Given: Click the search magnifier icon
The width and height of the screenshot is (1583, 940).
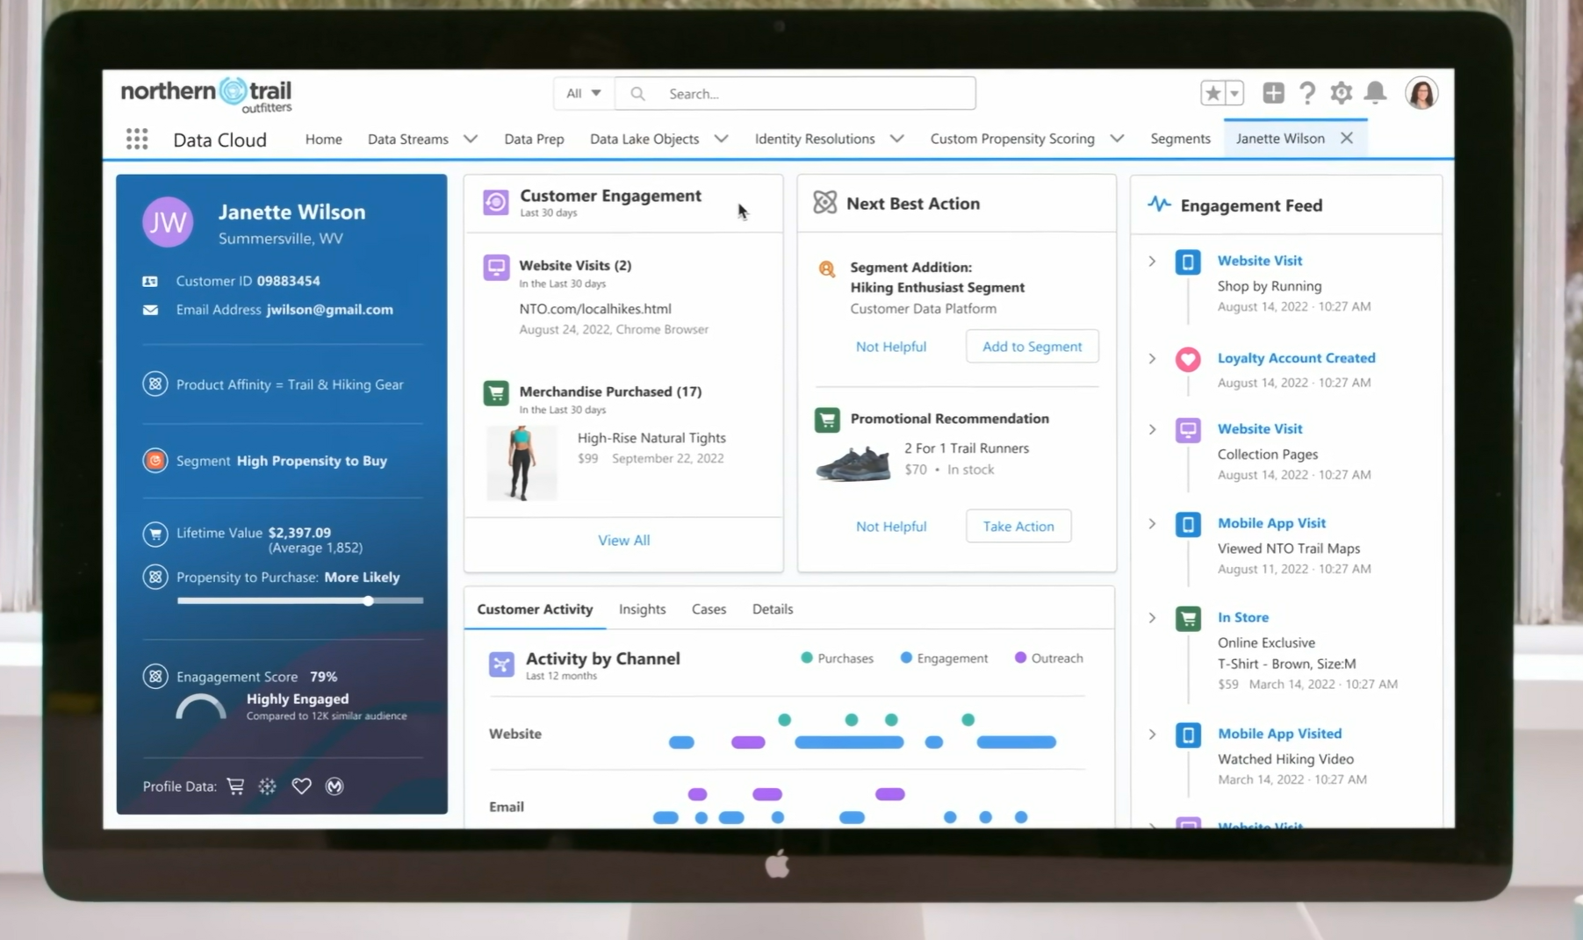Looking at the screenshot, I should click(x=638, y=94).
